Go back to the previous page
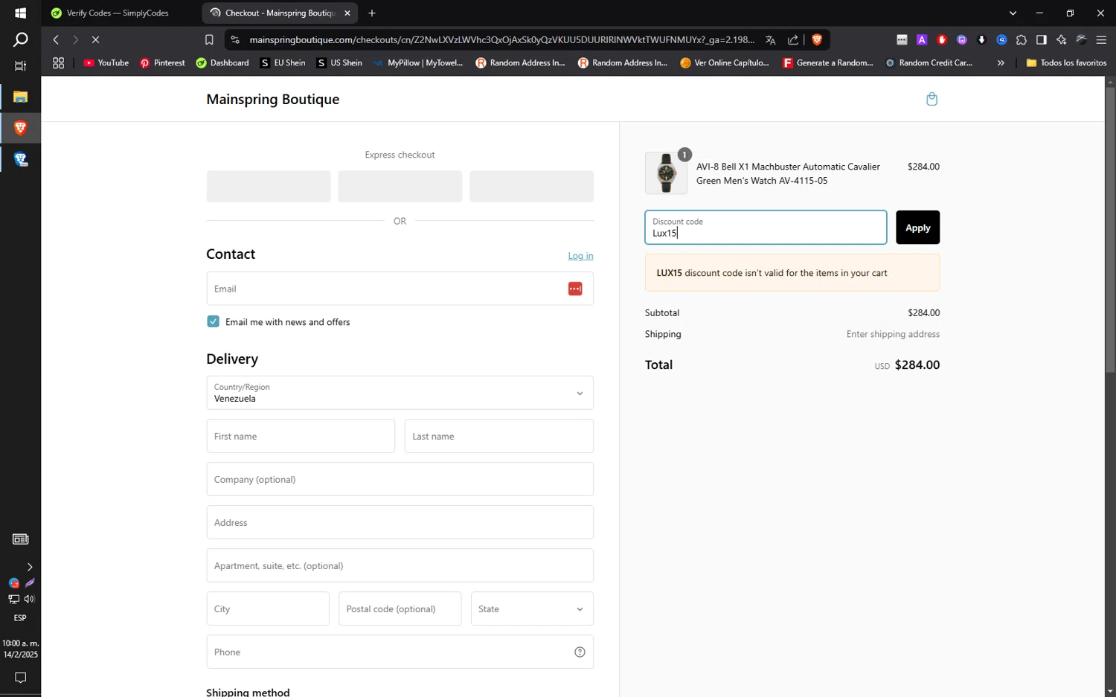 [x=56, y=39]
